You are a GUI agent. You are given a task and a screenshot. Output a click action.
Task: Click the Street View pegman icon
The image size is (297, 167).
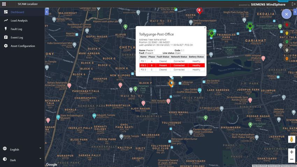pos(291,139)
